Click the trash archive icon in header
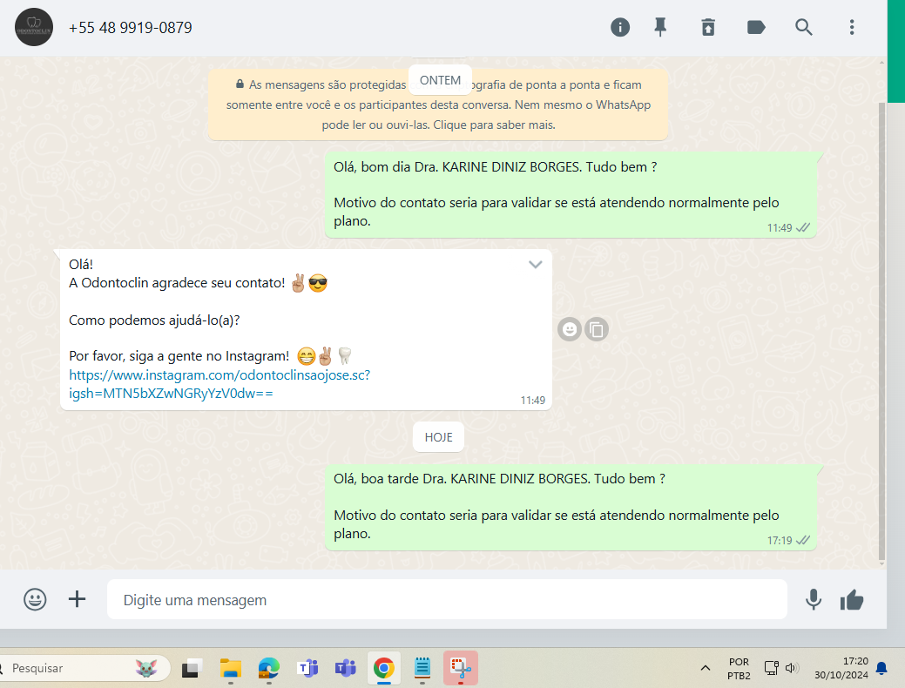The height and width of the screenshot is (688, 905). pos(708,27)
